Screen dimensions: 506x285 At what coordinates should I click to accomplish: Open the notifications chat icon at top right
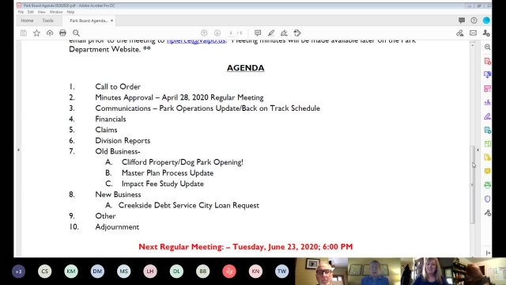(x=462, y=21)
